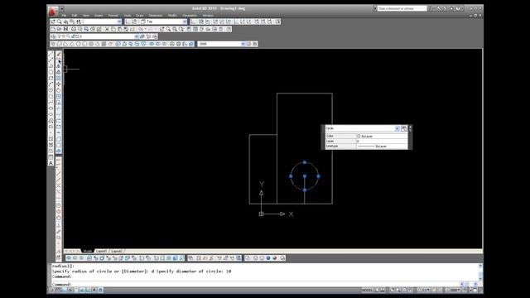Switch to the Layout2 tab
The image size is (530, 298).
click(x=117, y=251)
